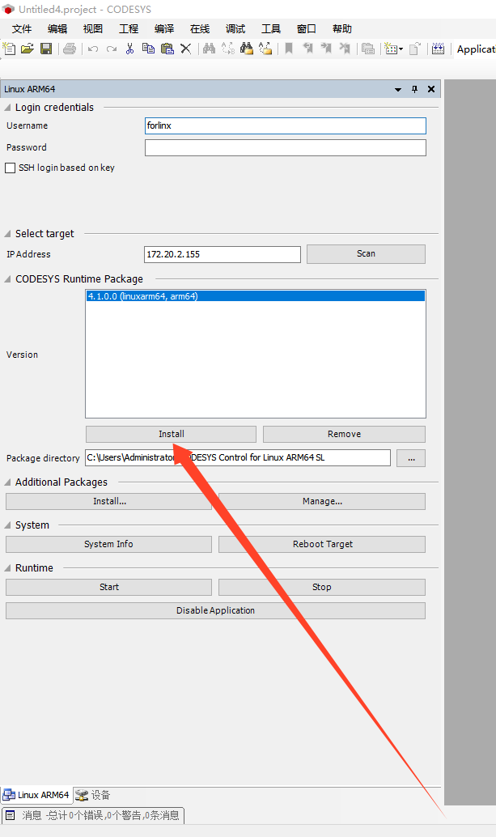Open the 帮助 menu
This screenshot has height=837, width=496.
(x=342, y=29)
